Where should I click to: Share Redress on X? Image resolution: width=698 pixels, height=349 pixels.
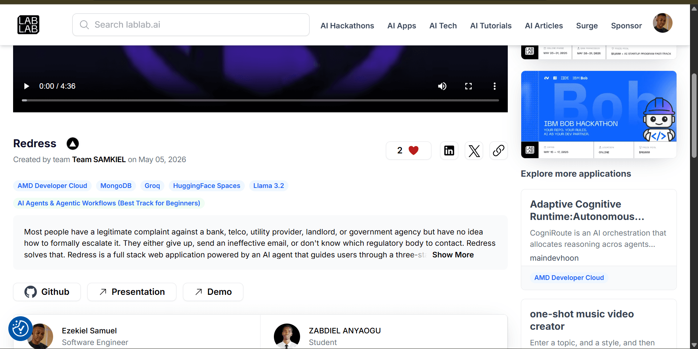click(x=474, y=151)
